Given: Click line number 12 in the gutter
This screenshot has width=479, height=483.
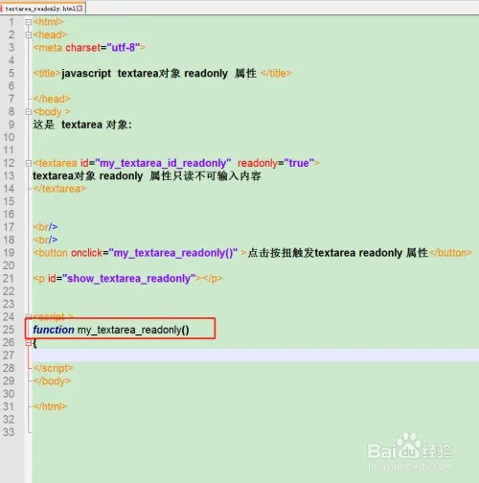Looking at the screenshot, I should 9,163.
